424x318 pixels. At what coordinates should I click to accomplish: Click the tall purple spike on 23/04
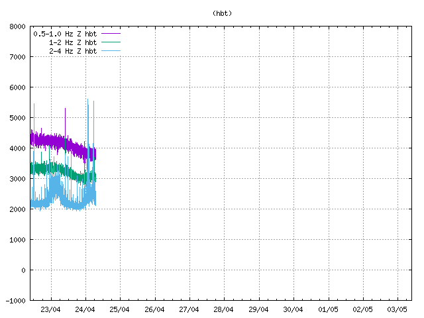[65, 122]
